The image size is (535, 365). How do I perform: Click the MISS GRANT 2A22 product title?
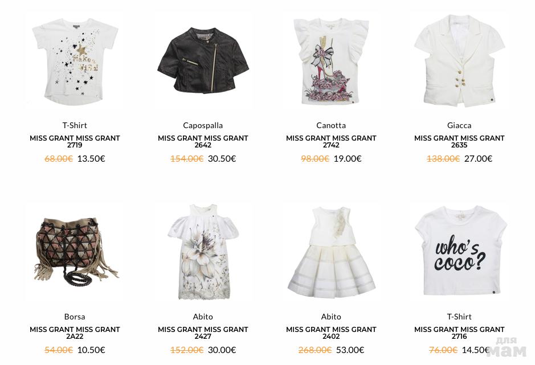pos(75,333)
